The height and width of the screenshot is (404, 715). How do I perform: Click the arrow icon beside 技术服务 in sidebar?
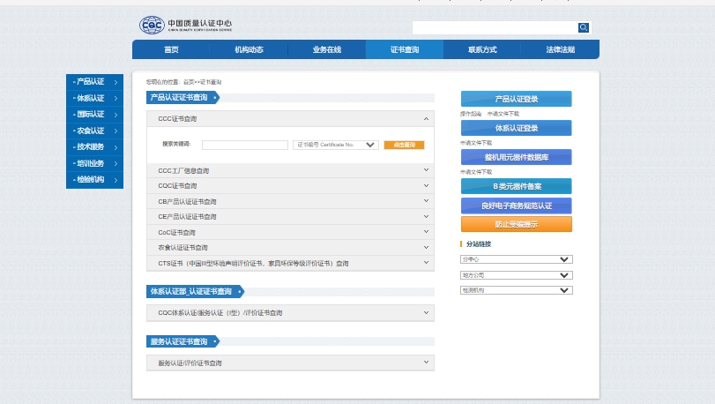pos(115,147)
